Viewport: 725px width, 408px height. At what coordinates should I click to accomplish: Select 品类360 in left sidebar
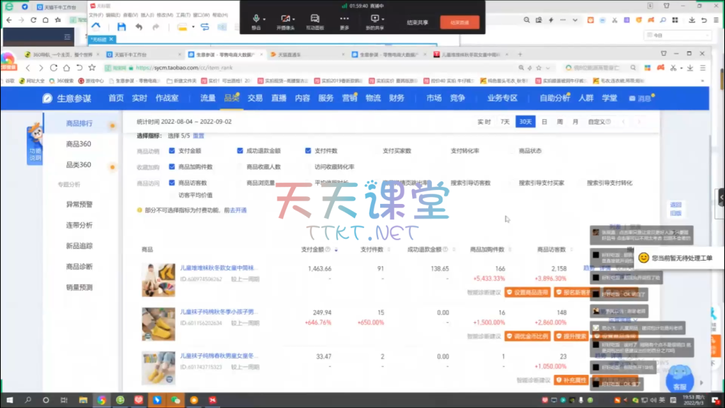coord(78,165)
